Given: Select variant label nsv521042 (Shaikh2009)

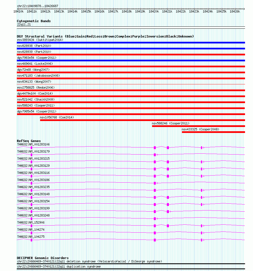Looking at the screenshot, I should point(36,99).
